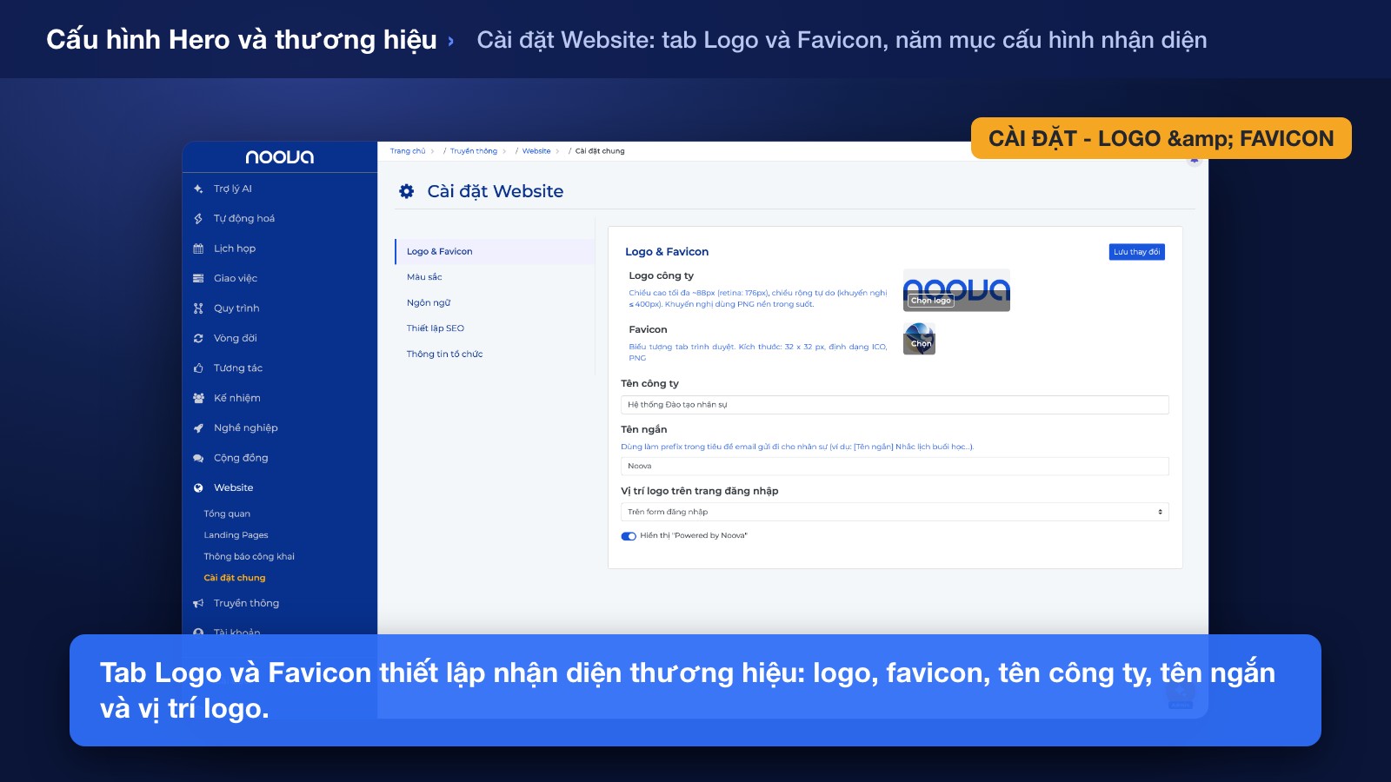Open the Vị trí logo dropdown

895,512
